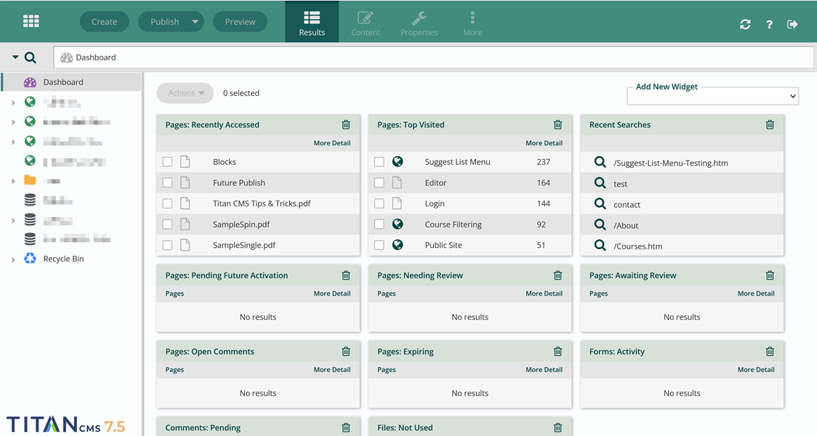
Task: Open the Publish button dropdown arrow
Action: (x=195, y=22)
